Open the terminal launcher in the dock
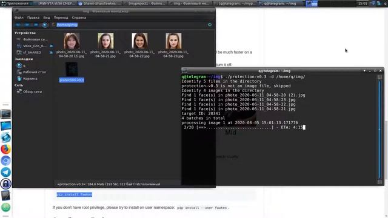 pos(5,114)
